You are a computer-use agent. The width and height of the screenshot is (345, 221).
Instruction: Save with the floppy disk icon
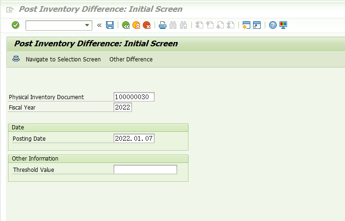tap(110, 25)
